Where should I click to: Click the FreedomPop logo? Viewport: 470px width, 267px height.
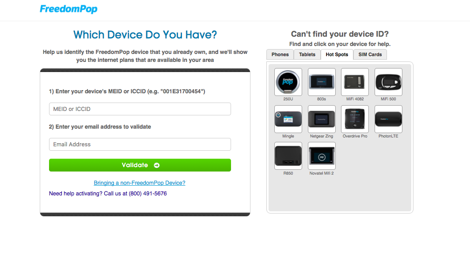click(68, 9)
